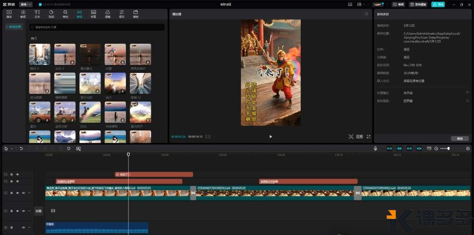The height and width of the screenshot is (235, 474).
Task: Hide the second text track with eye icon
Action: (x=18, y=181)
